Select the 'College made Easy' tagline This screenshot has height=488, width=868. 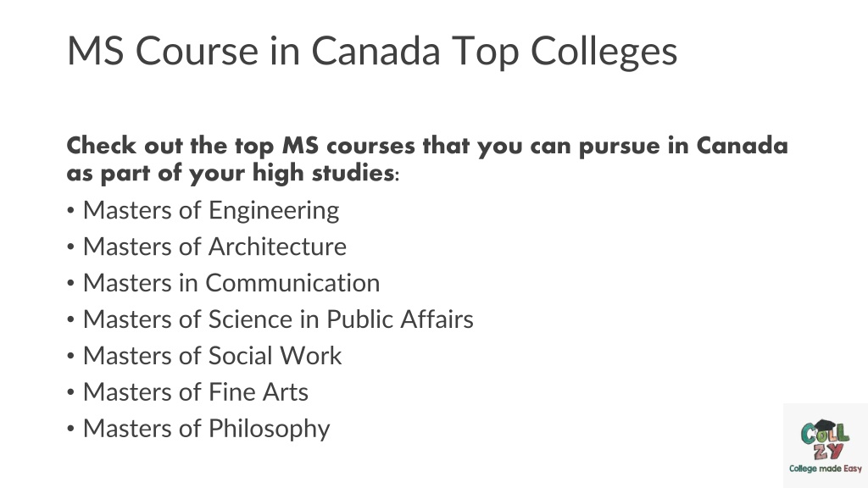826,469
